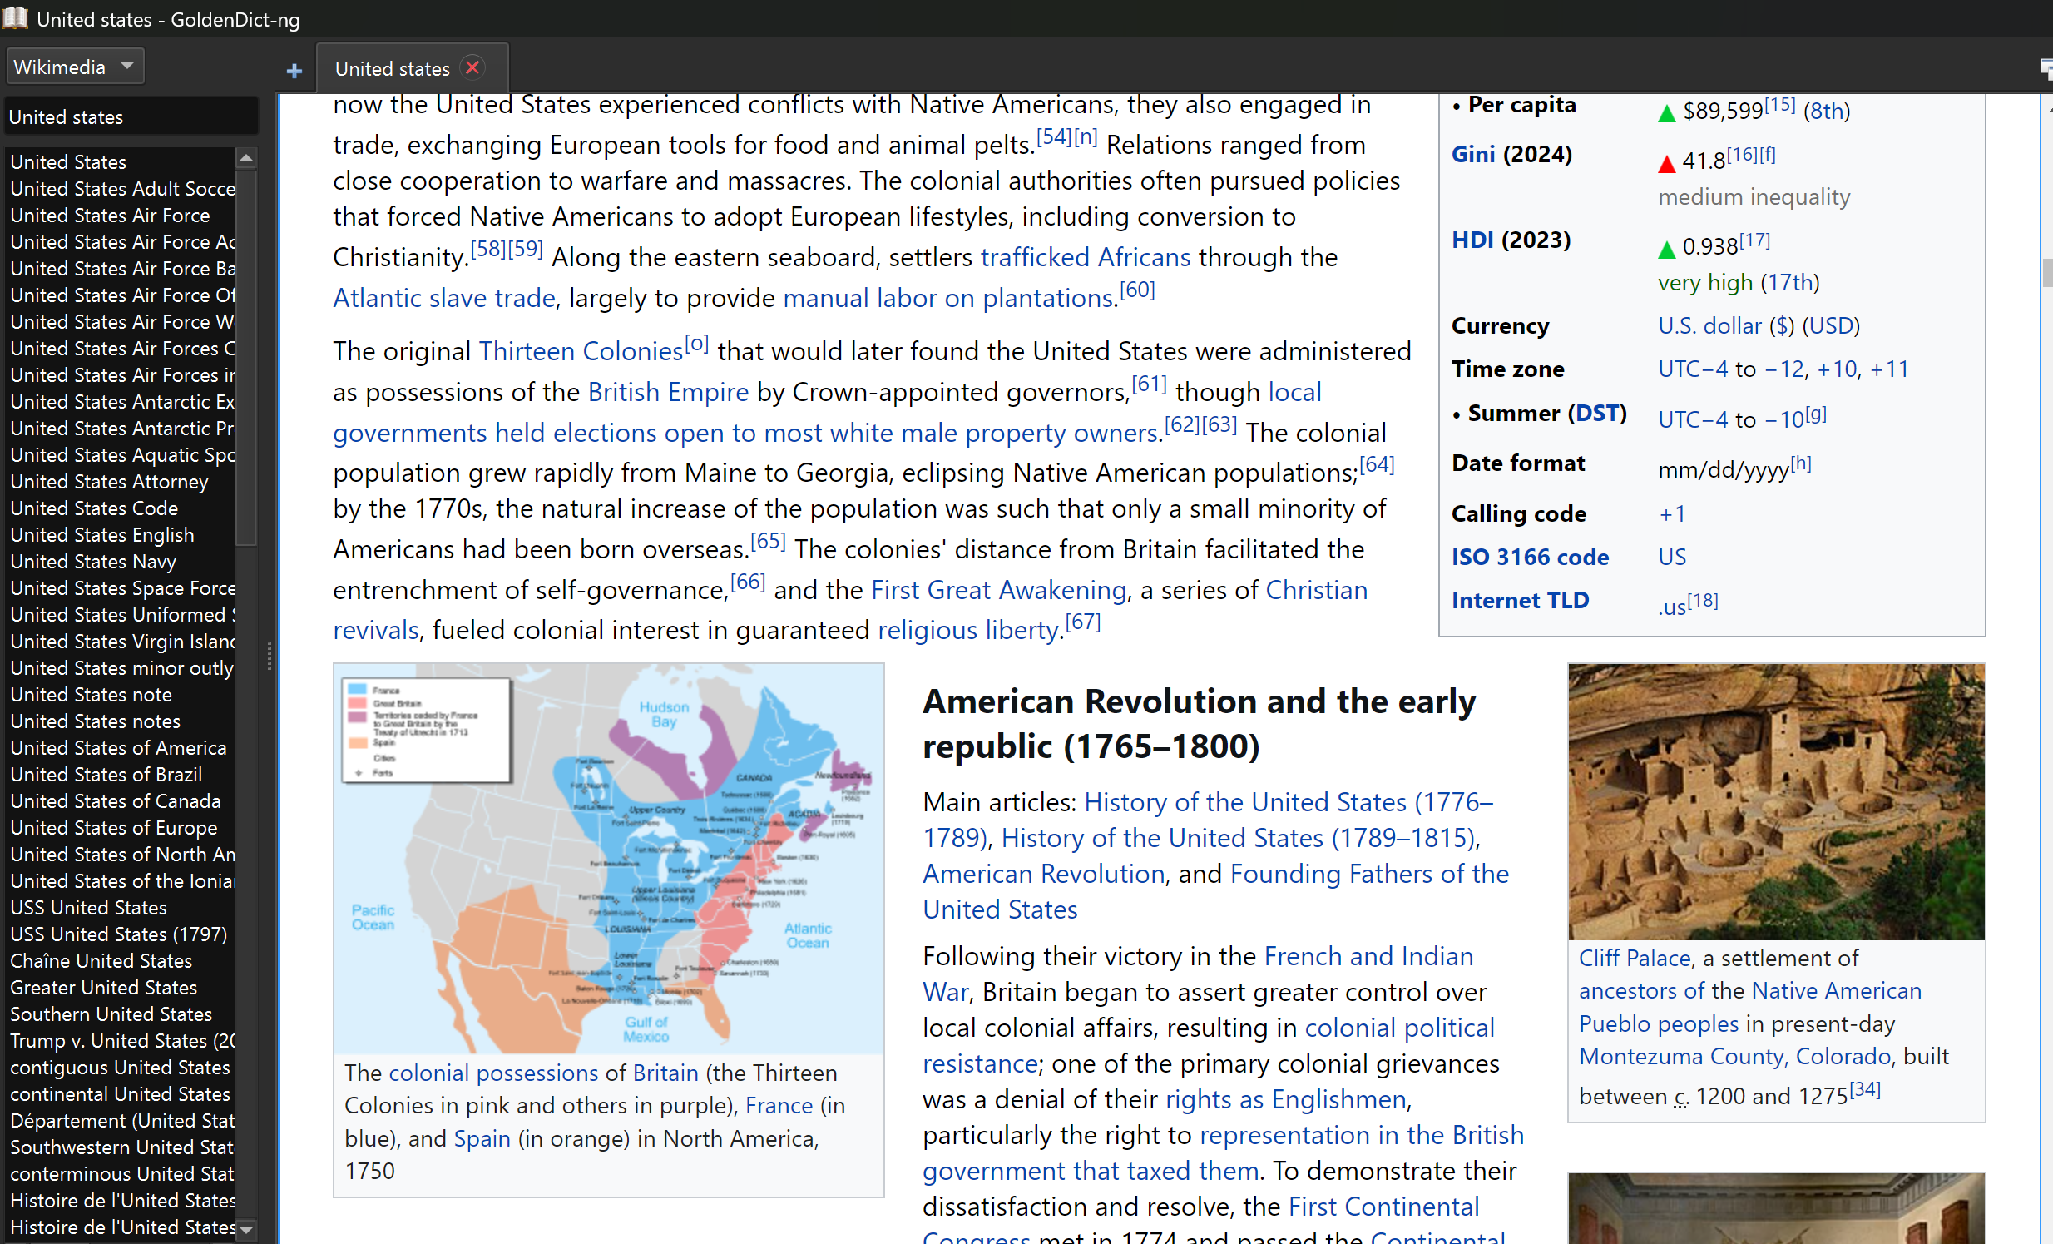Click the ISO 3166 code link
The image size is (2053, 1244).
coord(1529,557)
